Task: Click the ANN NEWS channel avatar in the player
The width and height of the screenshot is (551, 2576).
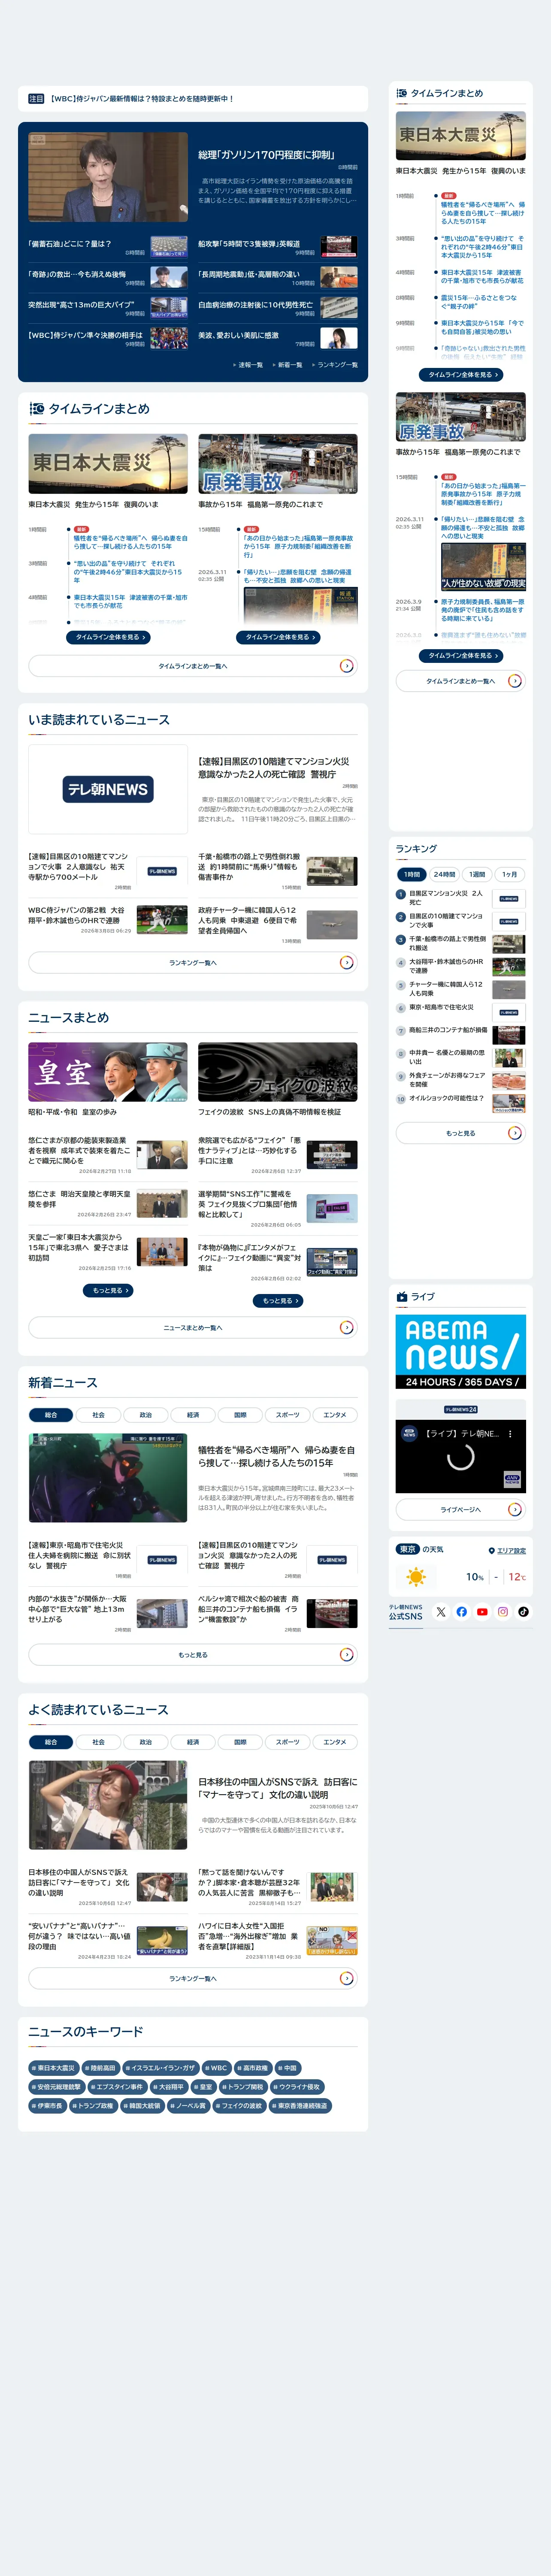Action: coord(409,1433)
